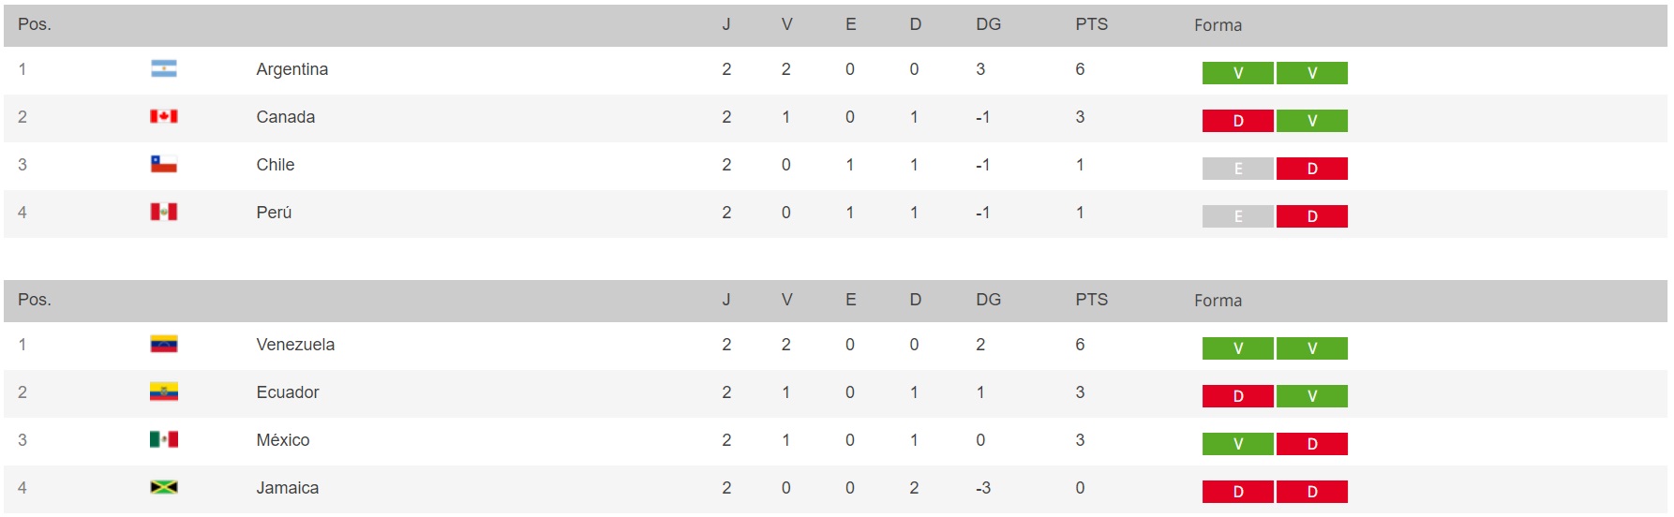Click the Forma header in second table
Image resolution: width=1674 pixels, height=517 pixels.
point(1218,301)
